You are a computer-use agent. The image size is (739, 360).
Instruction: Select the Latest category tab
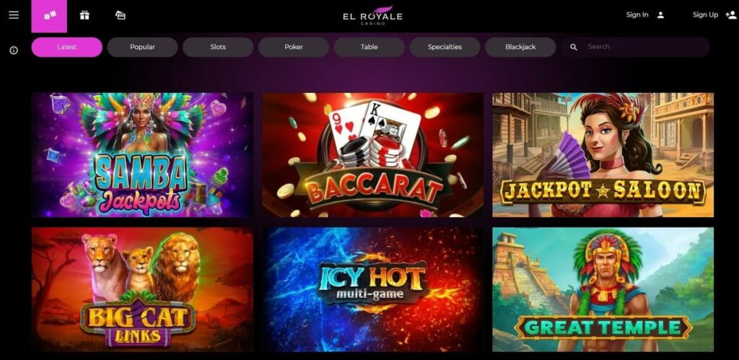tap(67, 47)
